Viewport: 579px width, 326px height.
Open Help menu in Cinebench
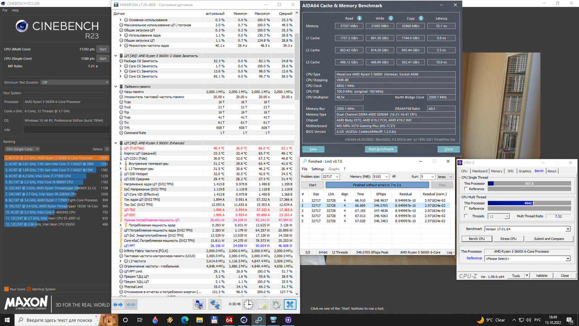point(15,10)
